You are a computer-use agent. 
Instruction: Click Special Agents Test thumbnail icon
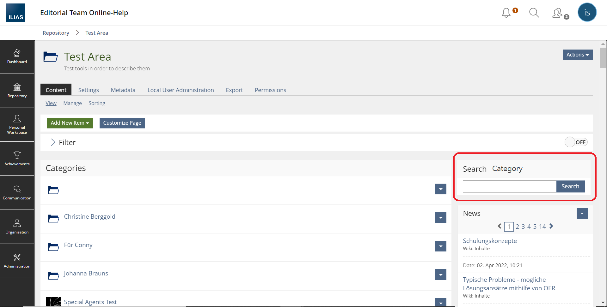(x=53, y=302)
